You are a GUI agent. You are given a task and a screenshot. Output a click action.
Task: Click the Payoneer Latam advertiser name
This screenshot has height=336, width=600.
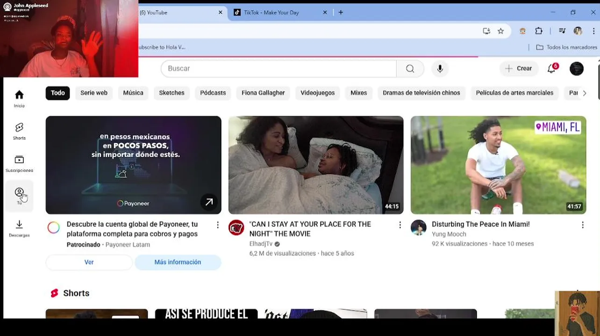pos(128,245)
